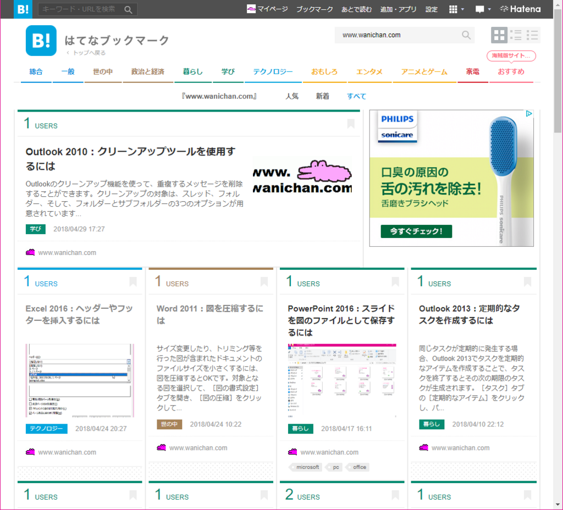Switch to list view with thumbnails icon
Screen dimensions: 563x510
(516, 35)
